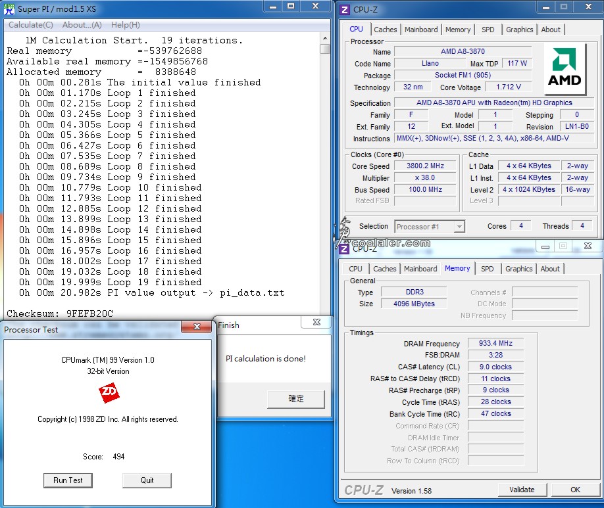Screen dimensions: 604x508
Task: Click the Checksum line in Super PI output
Action: 60,313
